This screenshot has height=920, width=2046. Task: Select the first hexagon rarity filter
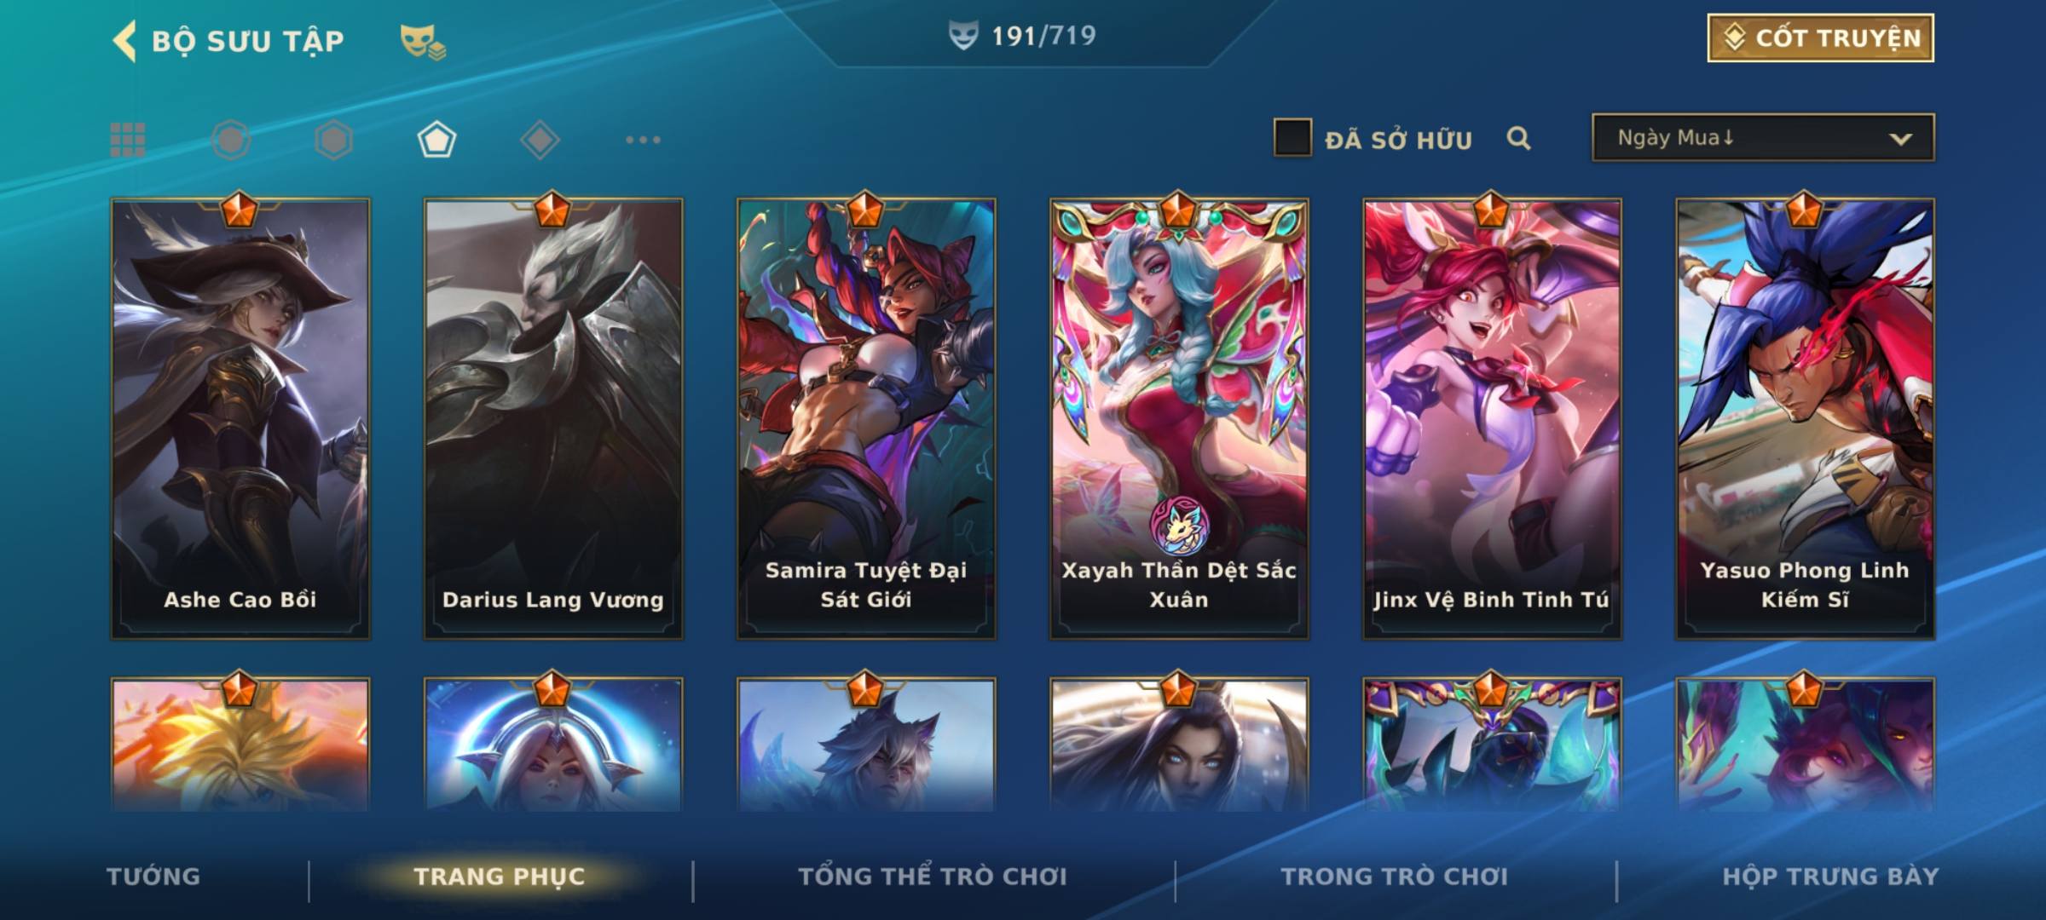(231, 140)
